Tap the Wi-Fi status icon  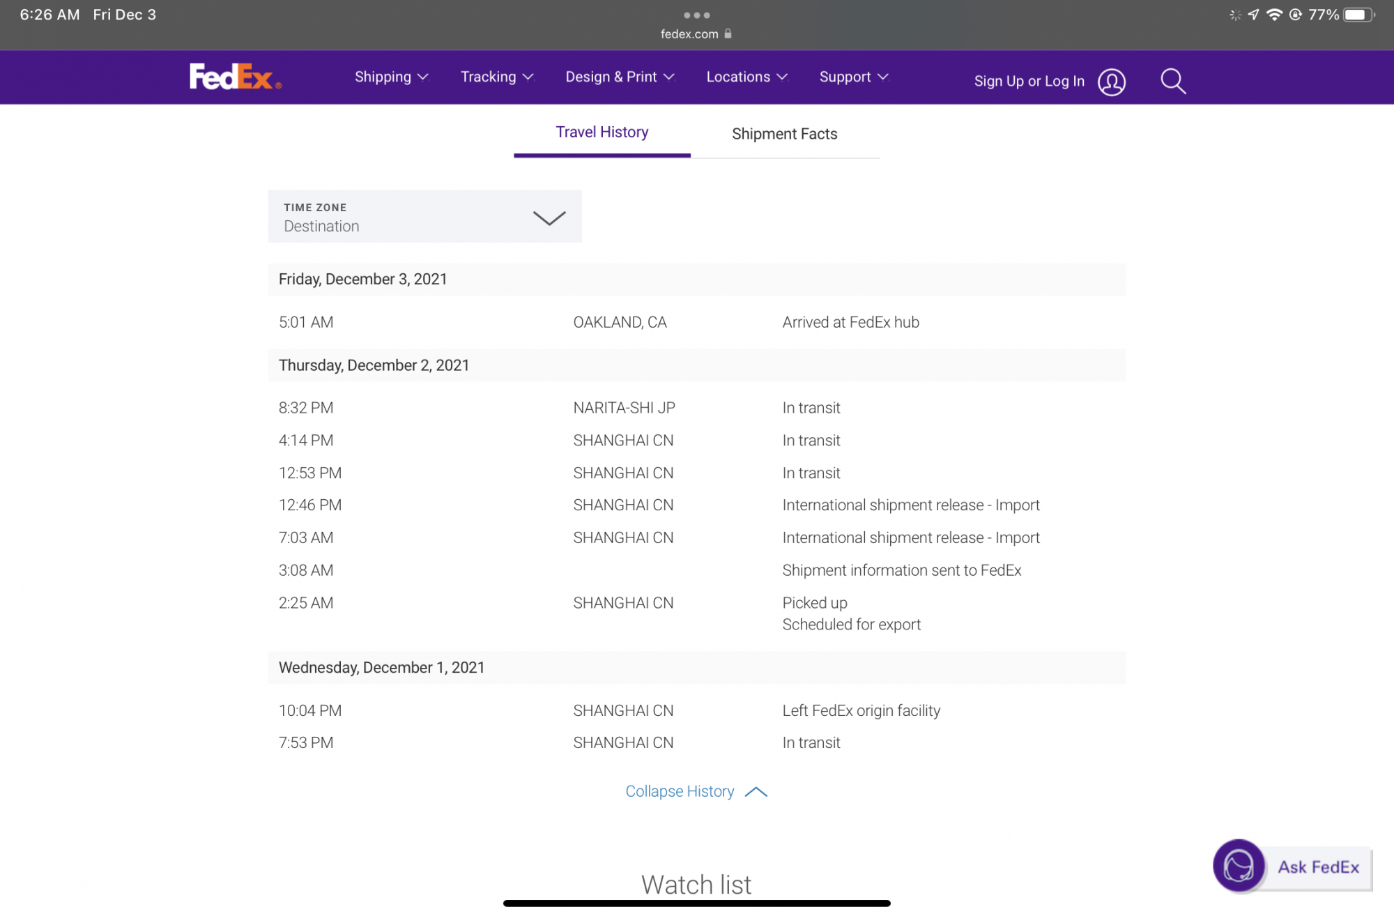tap(1274, 15)
